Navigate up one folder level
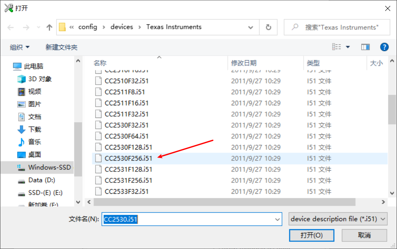Screen dimensions: 397x249 pyautogui.click(x=49, y=27)
